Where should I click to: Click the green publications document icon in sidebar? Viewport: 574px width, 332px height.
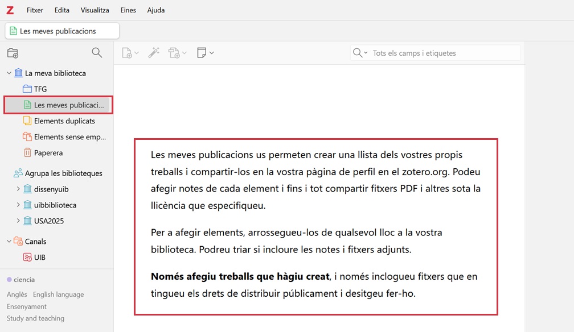click(x=27, y=105)
